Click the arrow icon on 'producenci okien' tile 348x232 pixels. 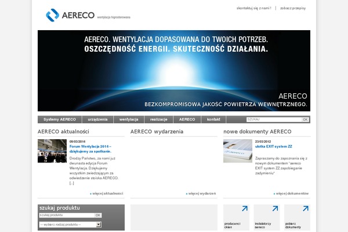click(x=245, y=208)
